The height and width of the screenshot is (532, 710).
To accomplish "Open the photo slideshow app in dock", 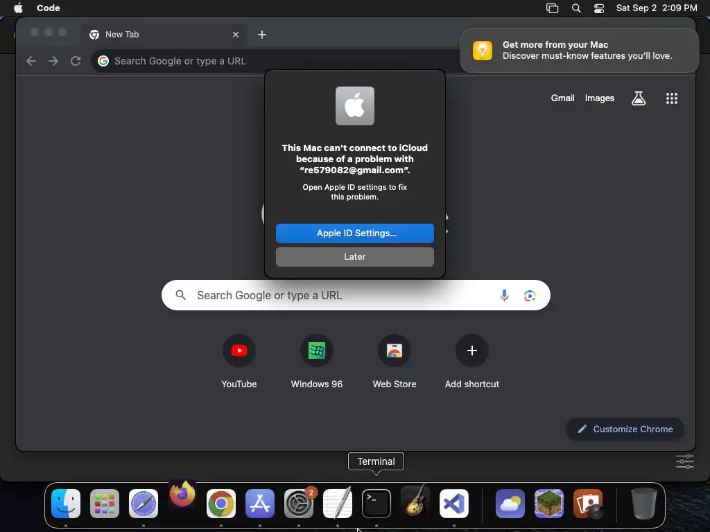I will [588, 504].
